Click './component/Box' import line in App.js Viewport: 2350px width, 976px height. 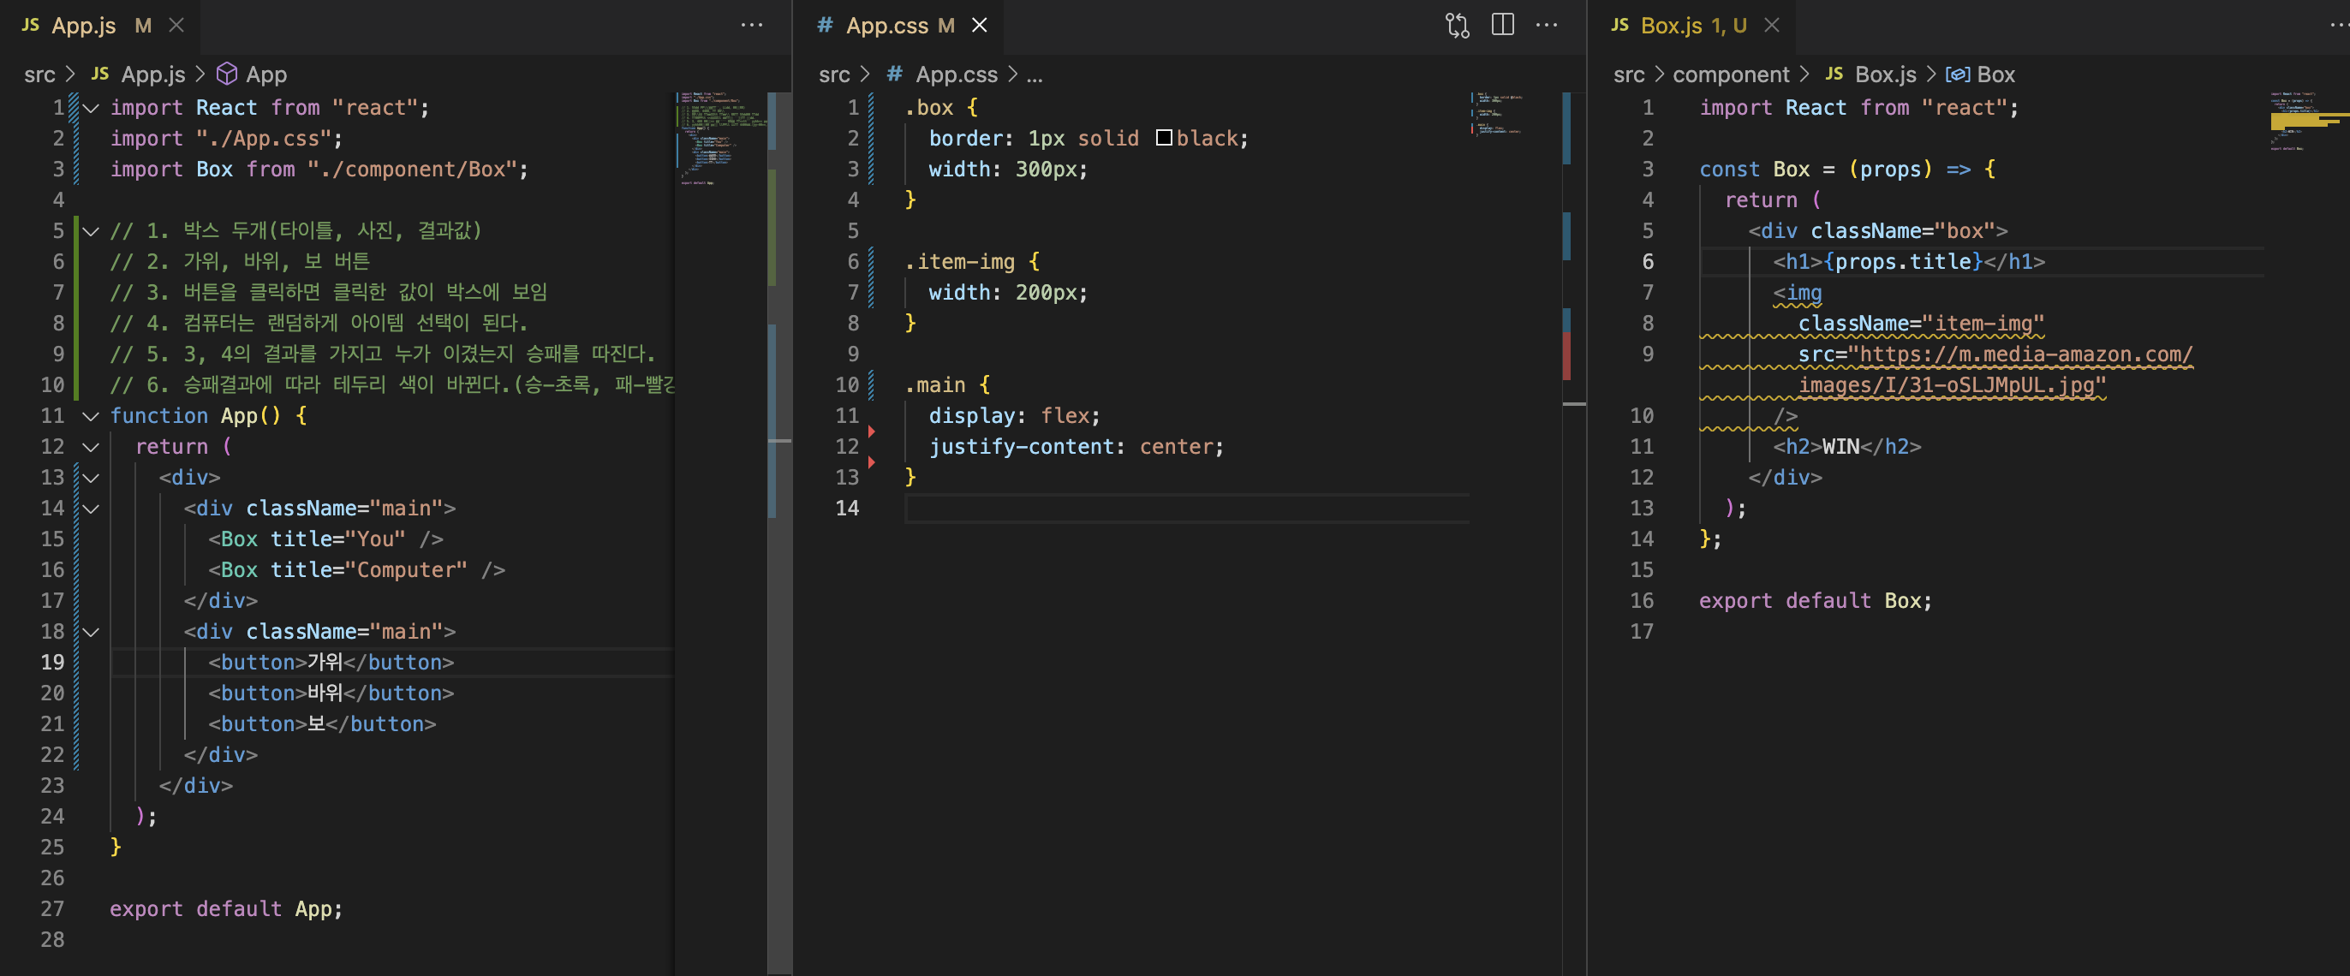(319, 170)
